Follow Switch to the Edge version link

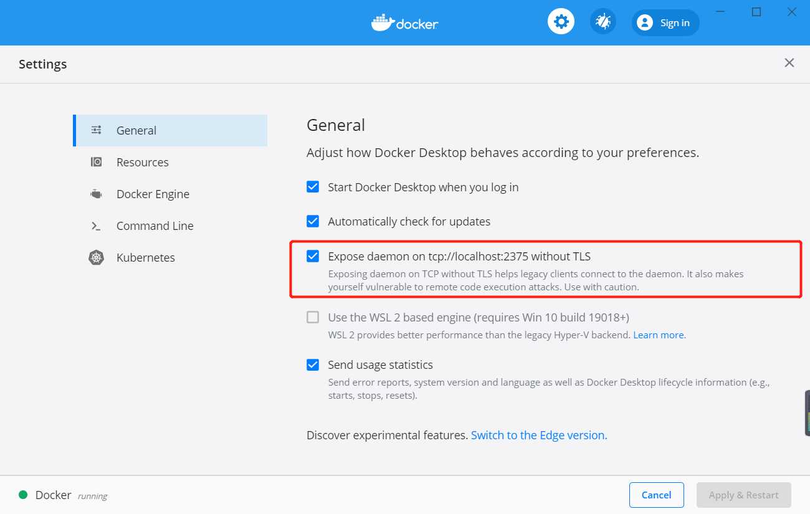(x=539, y=435)
